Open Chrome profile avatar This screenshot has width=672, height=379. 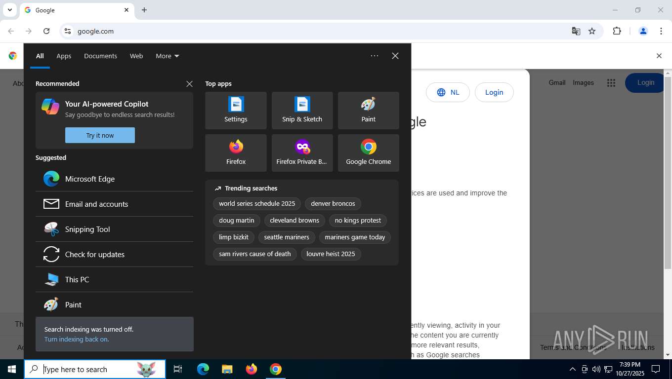(x=643, y=31)
